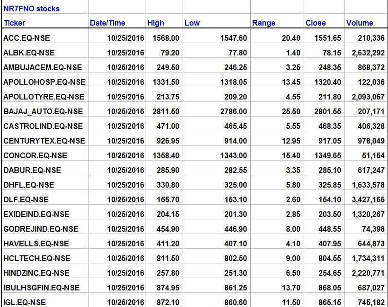Select the Low value 1343.00 for CONCOR
Viewport: 388px width, 307px height.
click(233, 155)
